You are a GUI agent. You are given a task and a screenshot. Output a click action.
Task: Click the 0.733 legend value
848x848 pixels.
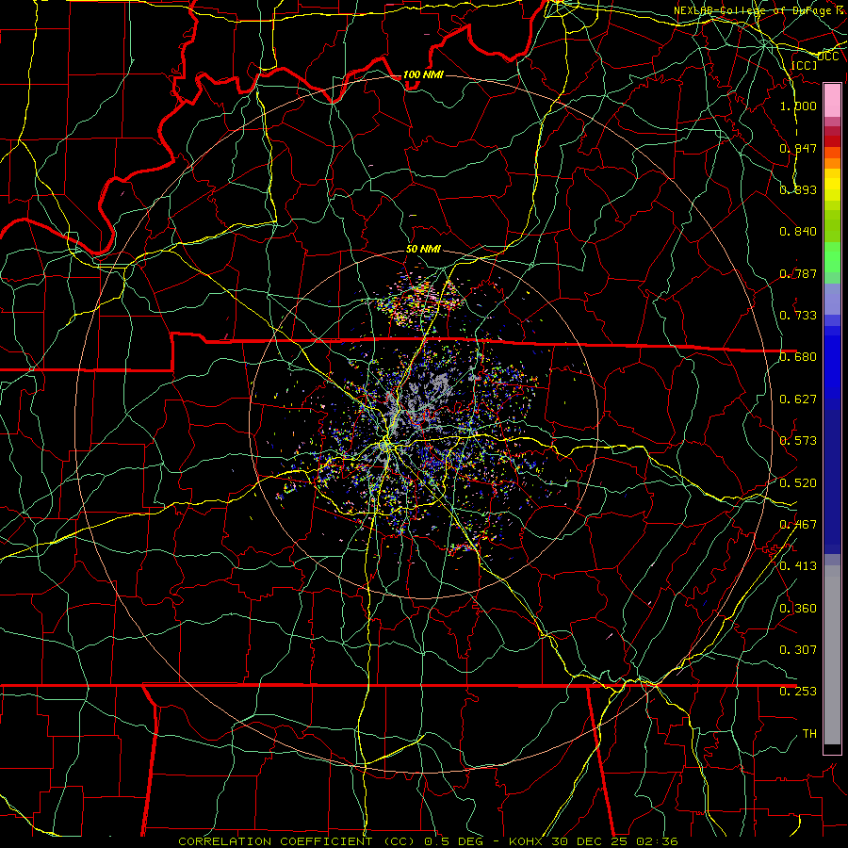[x=798, y=316]
